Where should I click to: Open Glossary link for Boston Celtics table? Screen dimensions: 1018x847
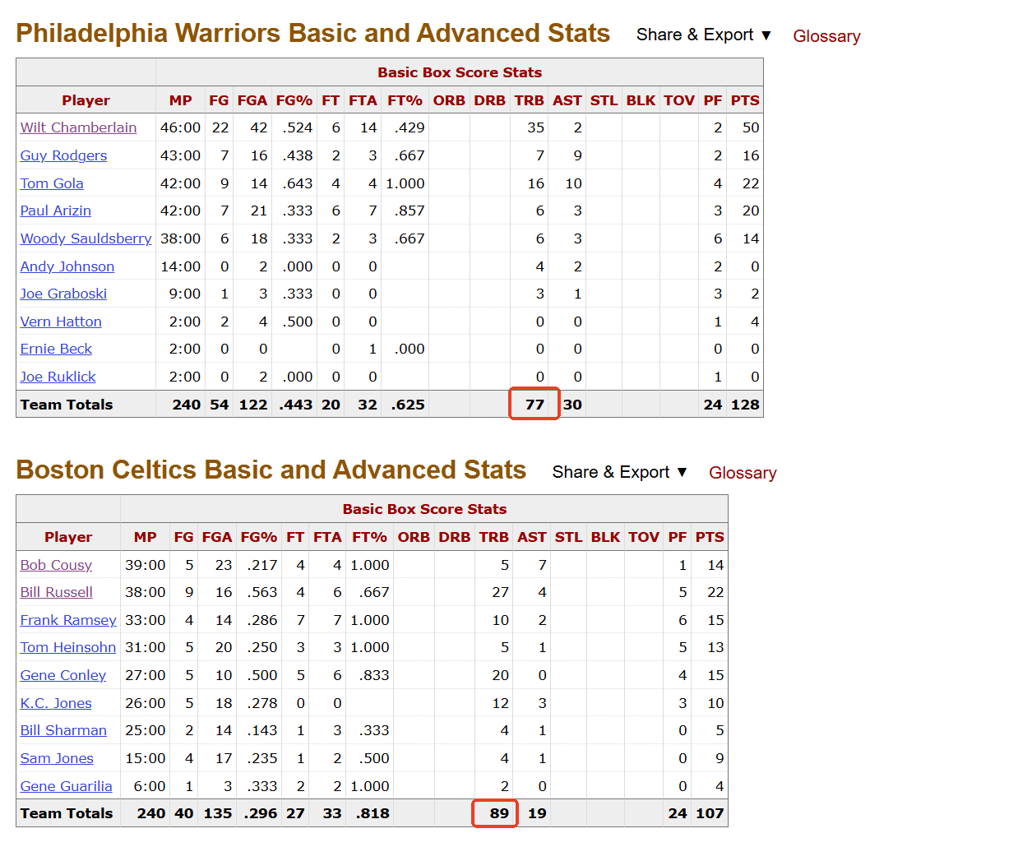[743, 473]
